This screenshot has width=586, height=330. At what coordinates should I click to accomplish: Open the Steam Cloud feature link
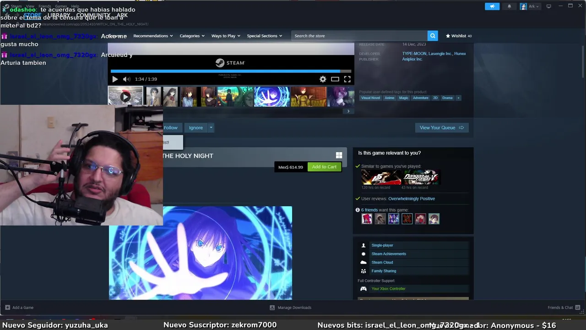point(382,263)
